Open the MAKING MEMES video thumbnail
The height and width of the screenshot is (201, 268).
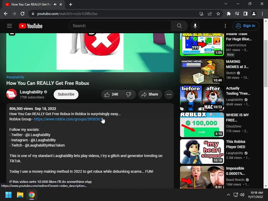pos(202,71)
